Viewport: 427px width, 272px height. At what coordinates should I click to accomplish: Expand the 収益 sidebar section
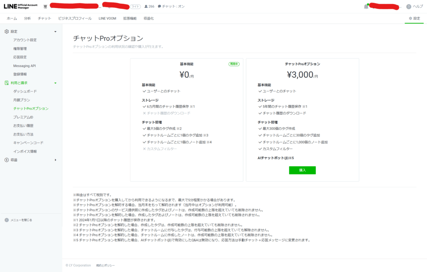[55, 159]
